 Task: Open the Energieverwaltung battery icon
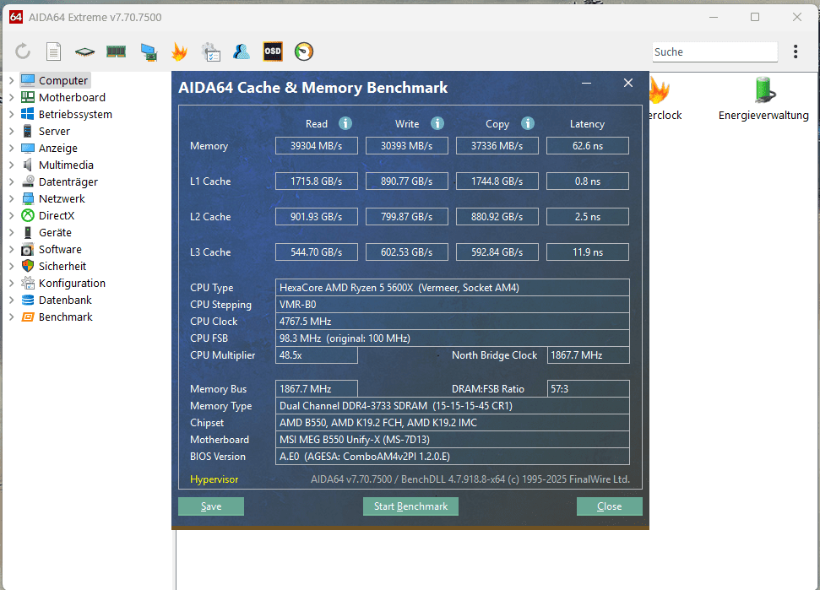(764, 89)
